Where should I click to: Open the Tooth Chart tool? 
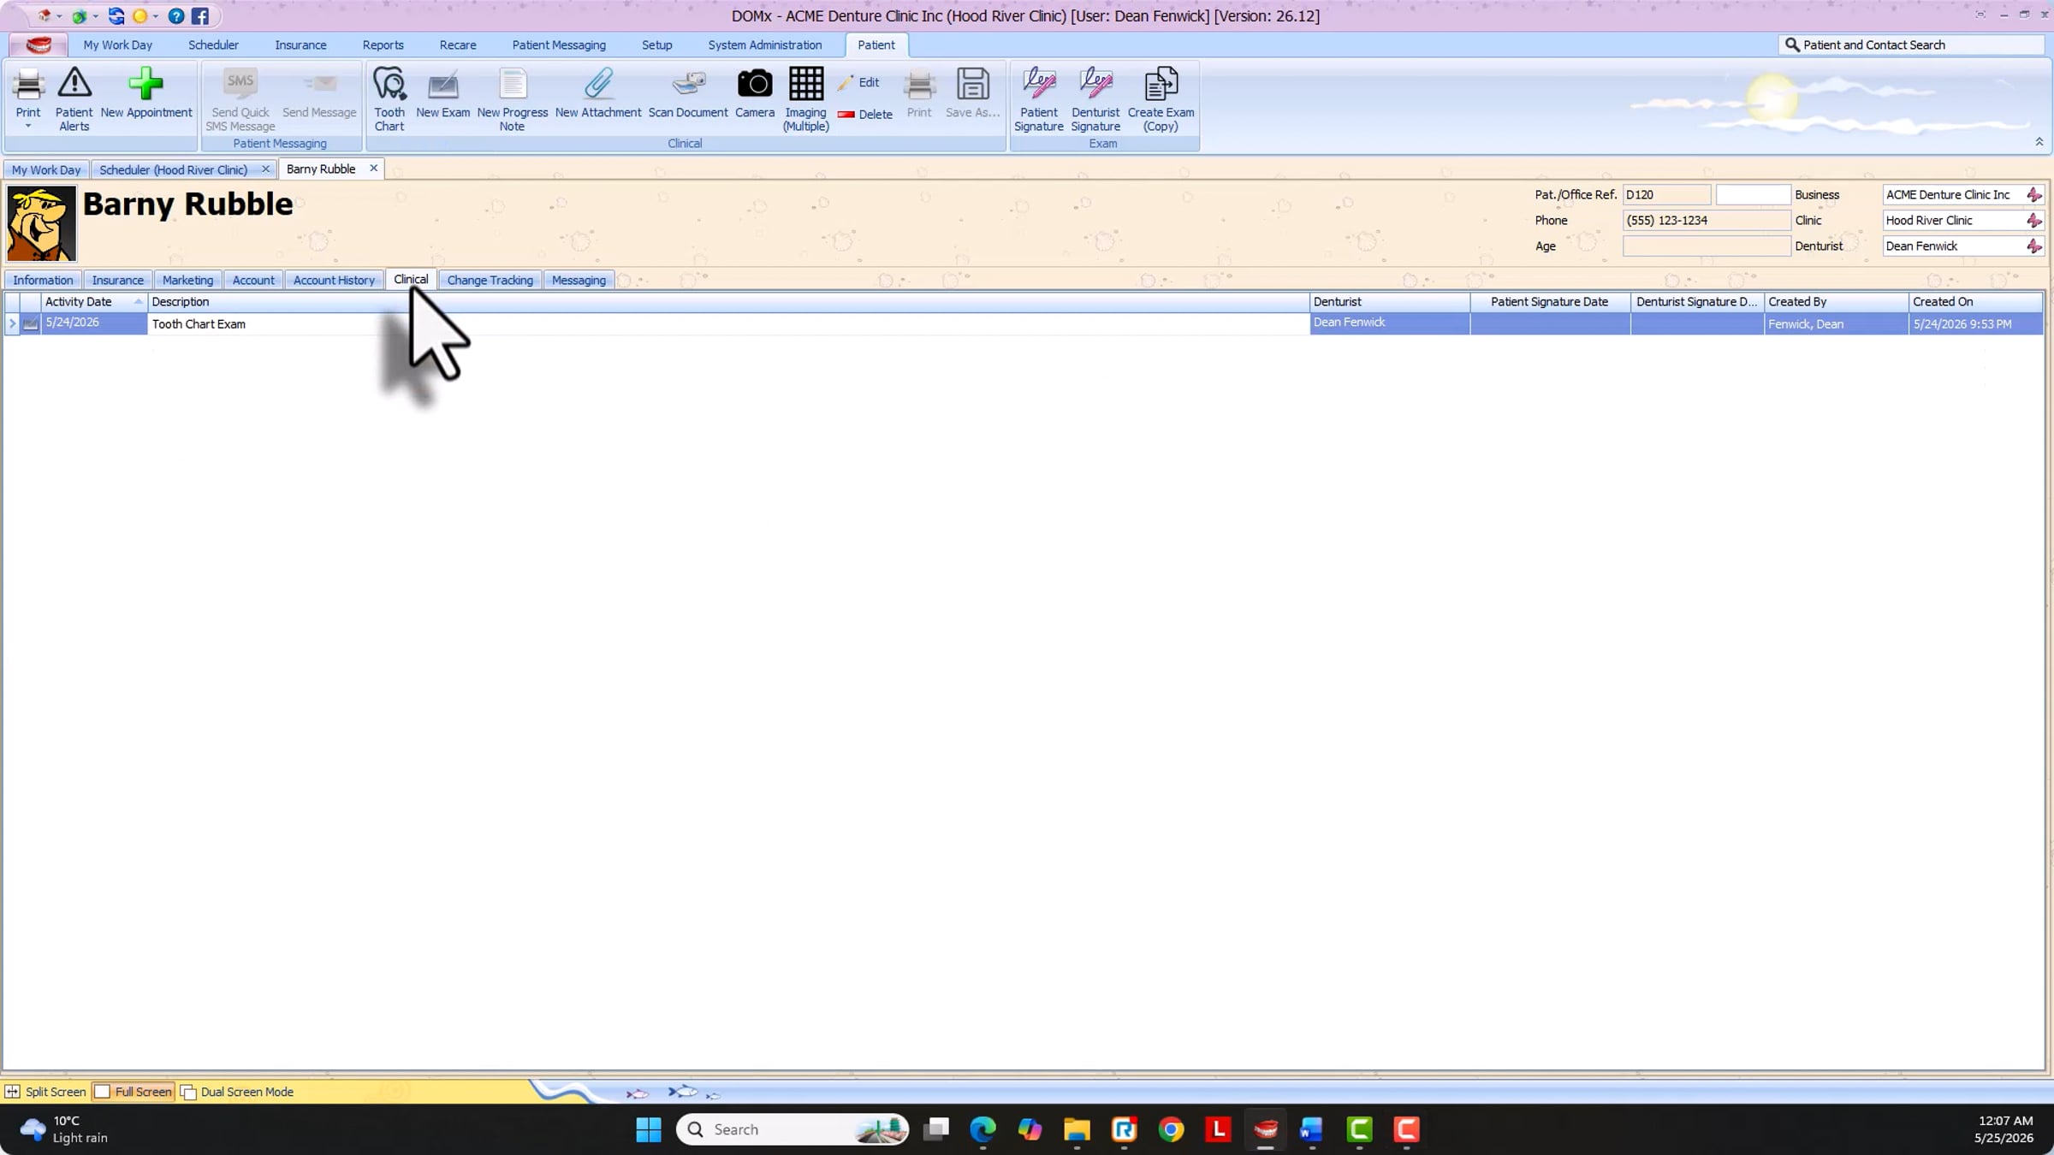point(389,98)
